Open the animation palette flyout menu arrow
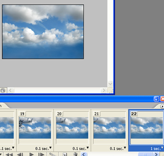This screenshot has width=164, height=156. (162, 106)
